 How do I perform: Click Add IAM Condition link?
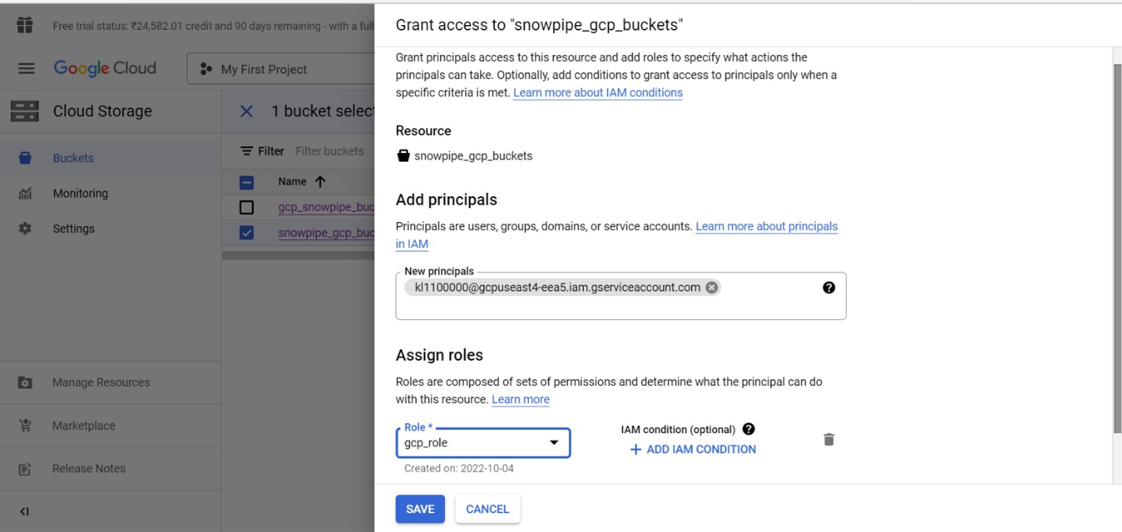click(693, 450)
